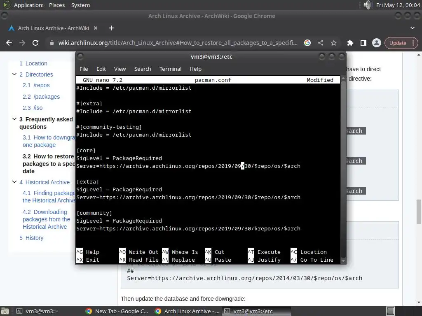Go back in Chrome history
This screenshot has width=422, height=316.
tap(9, 43)
